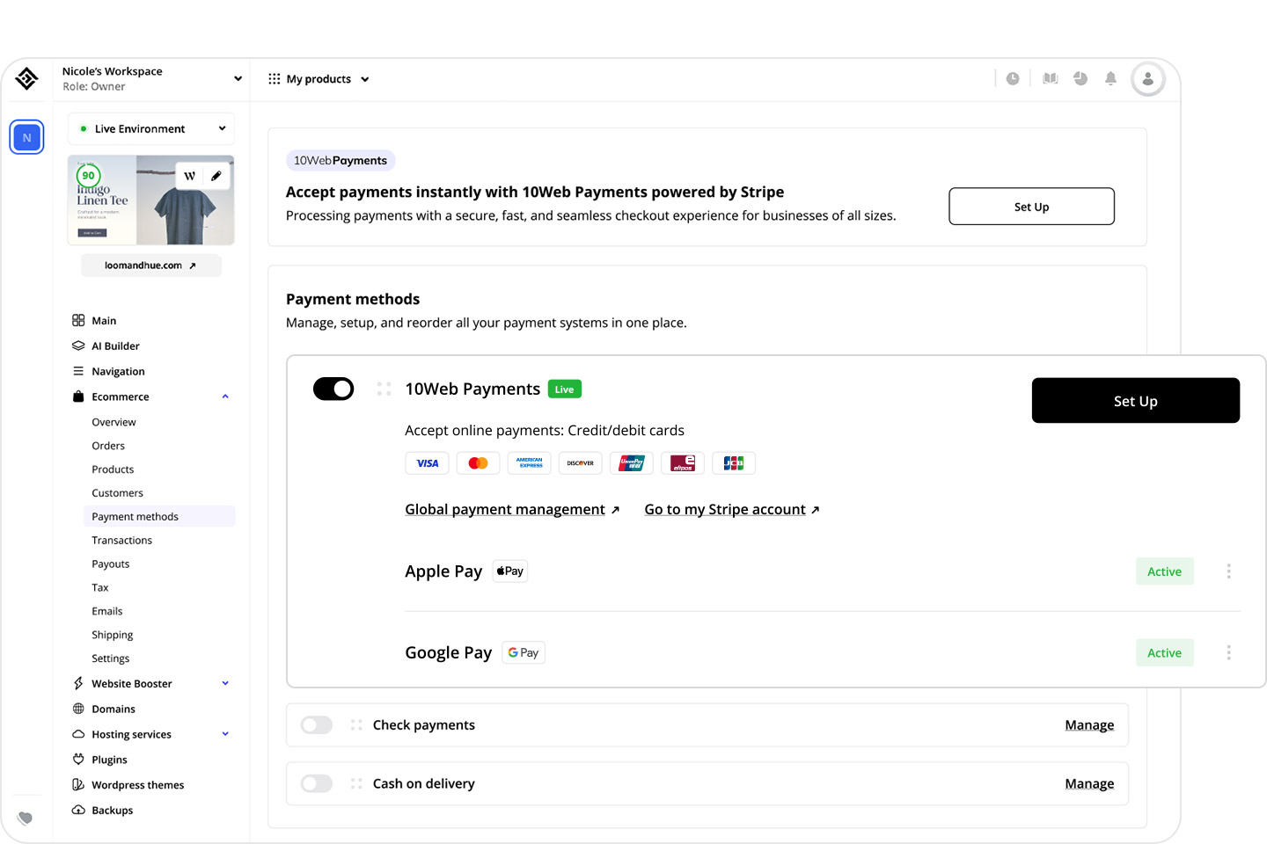Screen dimensions: 1267x844
Task: Open the user profile avatar icon
Action: (x=1148, y=78)
